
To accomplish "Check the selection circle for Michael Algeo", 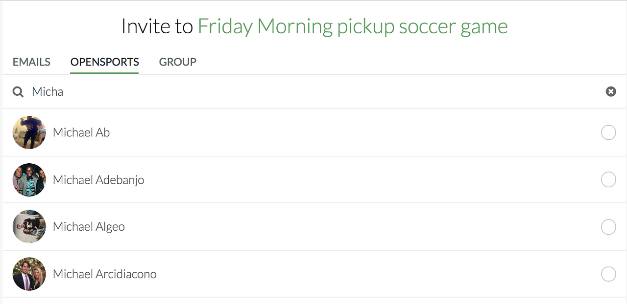I will click(x=608, y=227).
